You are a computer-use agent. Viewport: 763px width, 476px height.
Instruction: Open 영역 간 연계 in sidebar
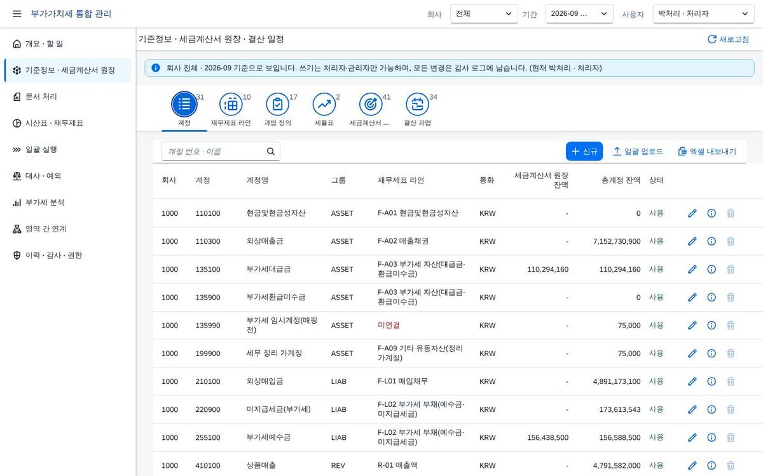68,229
